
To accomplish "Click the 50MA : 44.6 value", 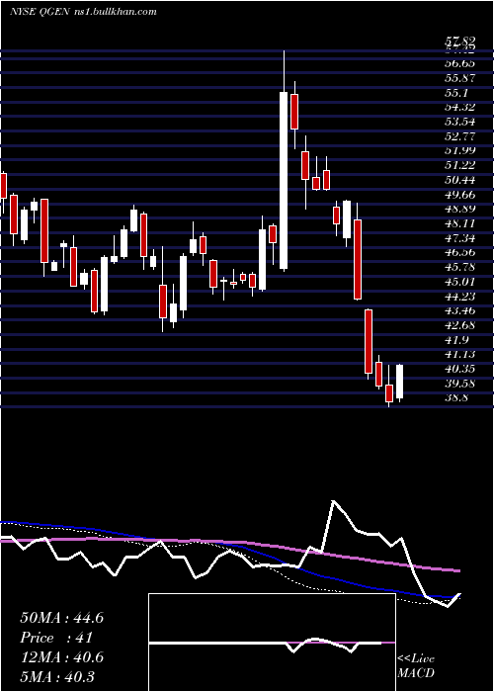I will (x=61, y=618).
